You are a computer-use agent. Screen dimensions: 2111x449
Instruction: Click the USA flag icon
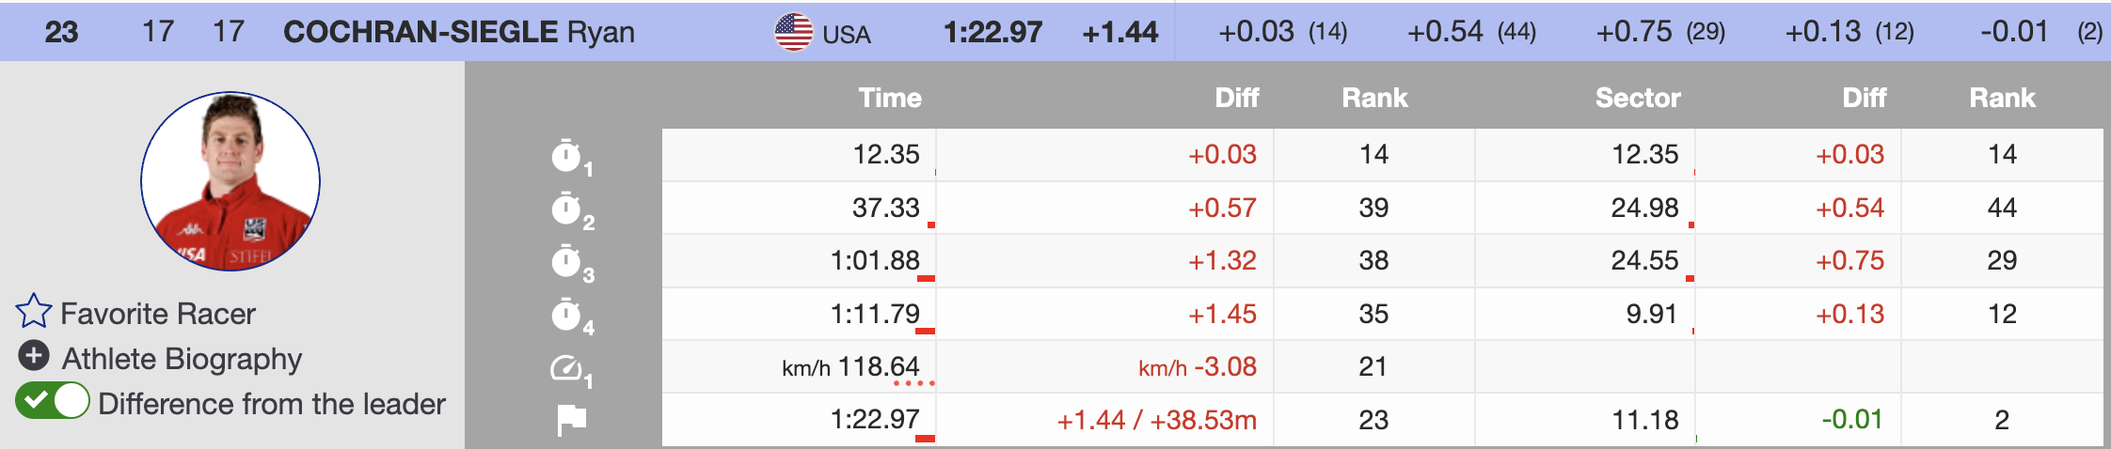tap(793, 32)
